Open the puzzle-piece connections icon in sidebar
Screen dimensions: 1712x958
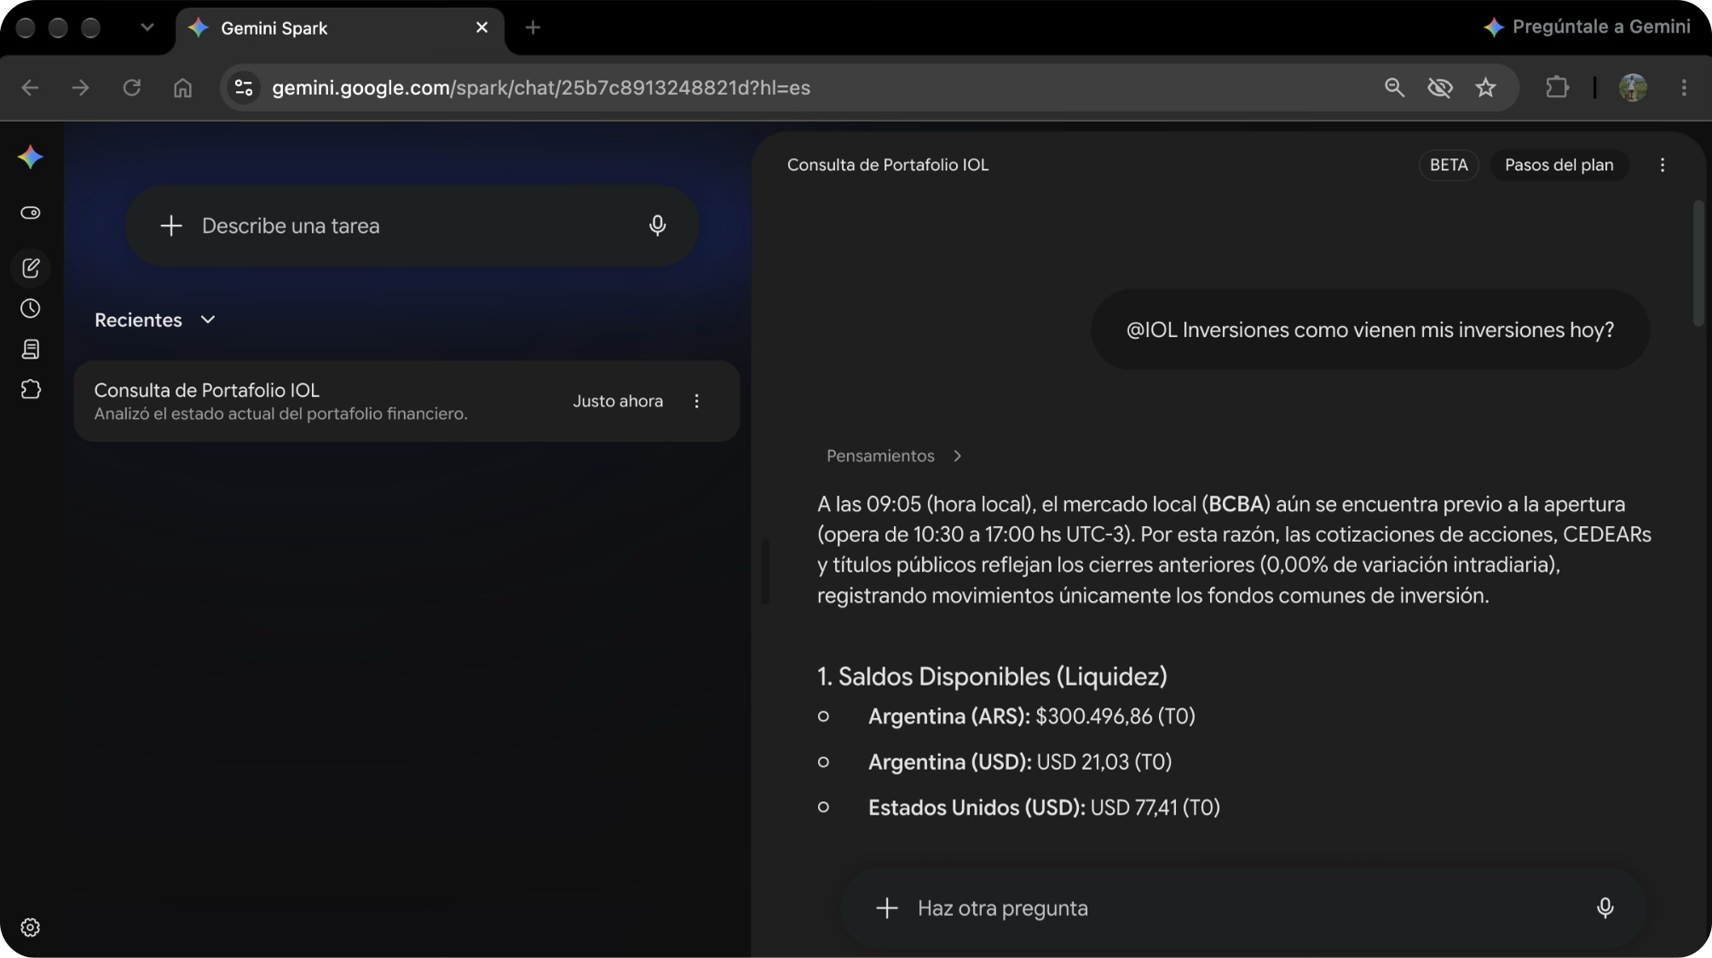[31, 389]
